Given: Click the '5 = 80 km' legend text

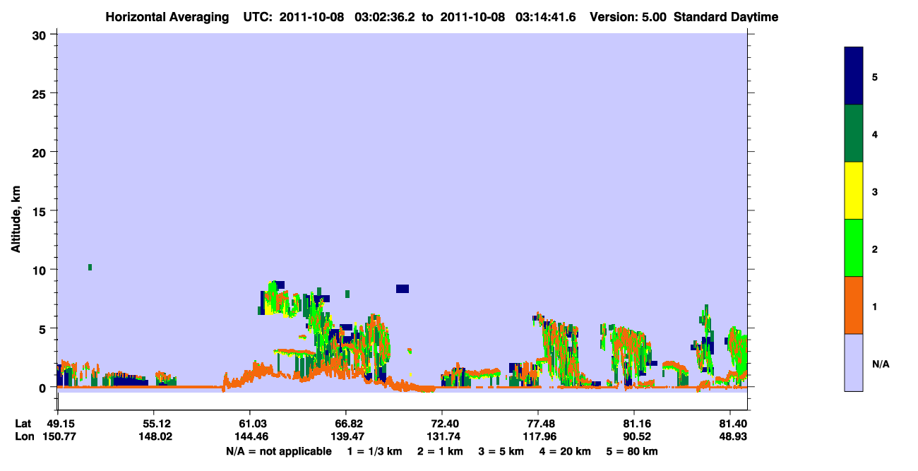Looking at the screenshot, I should (x=632, y=451).
